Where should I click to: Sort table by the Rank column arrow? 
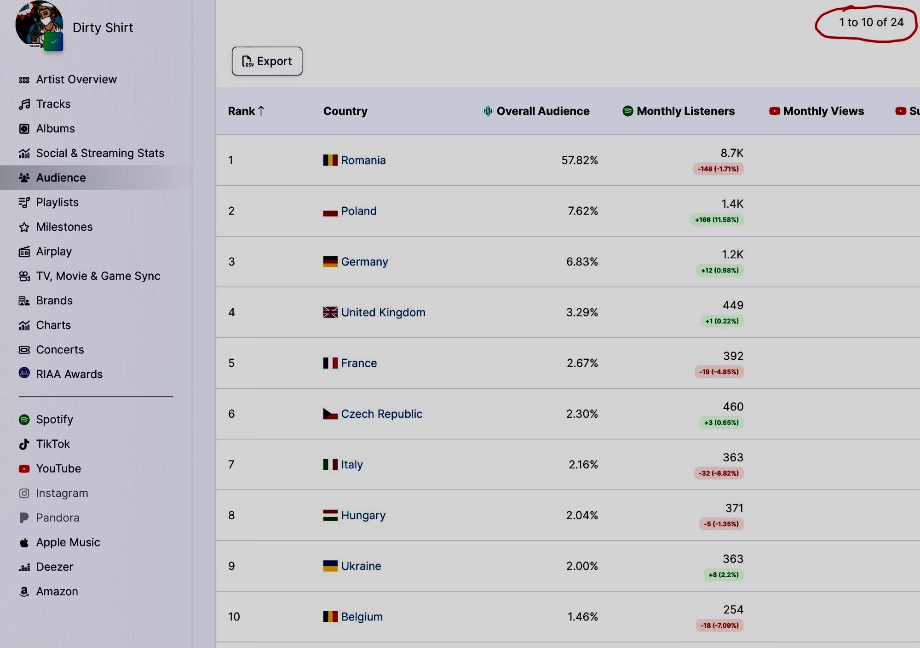click(x=261, y=111)
